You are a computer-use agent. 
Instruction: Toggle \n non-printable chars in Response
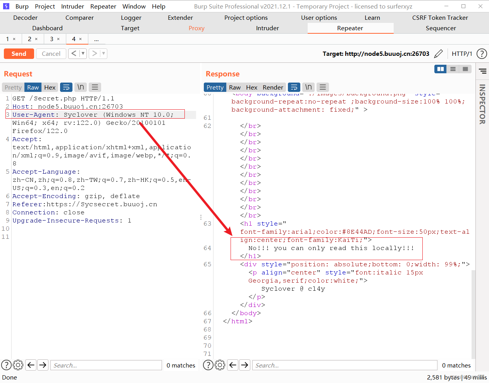pos(308,87)
